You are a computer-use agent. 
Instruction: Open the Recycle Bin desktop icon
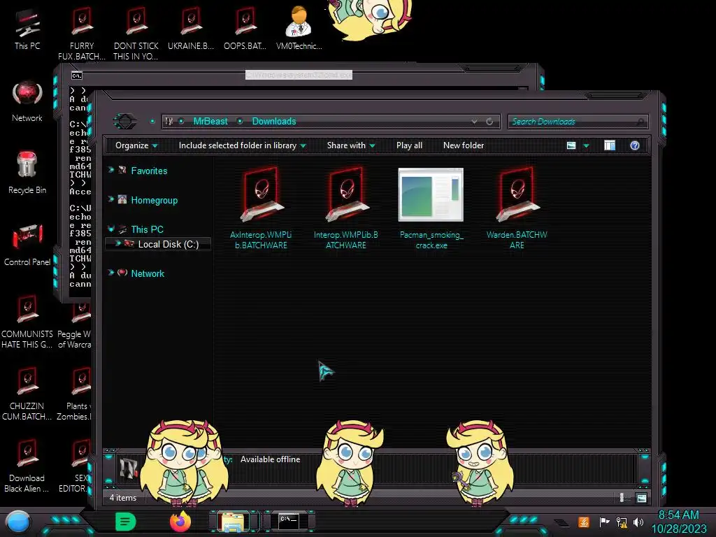[27, 173]
